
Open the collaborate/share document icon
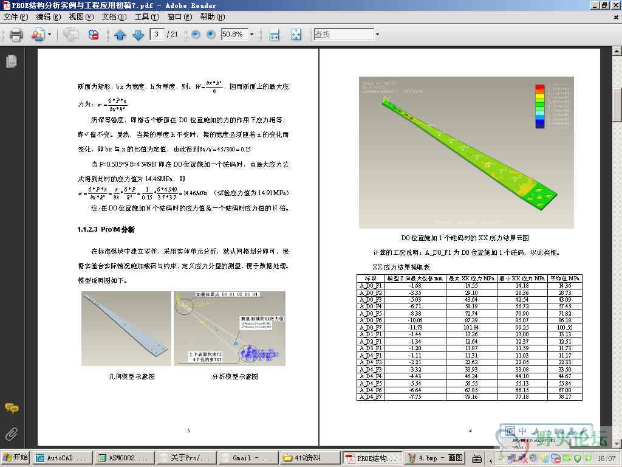(38, 35)
